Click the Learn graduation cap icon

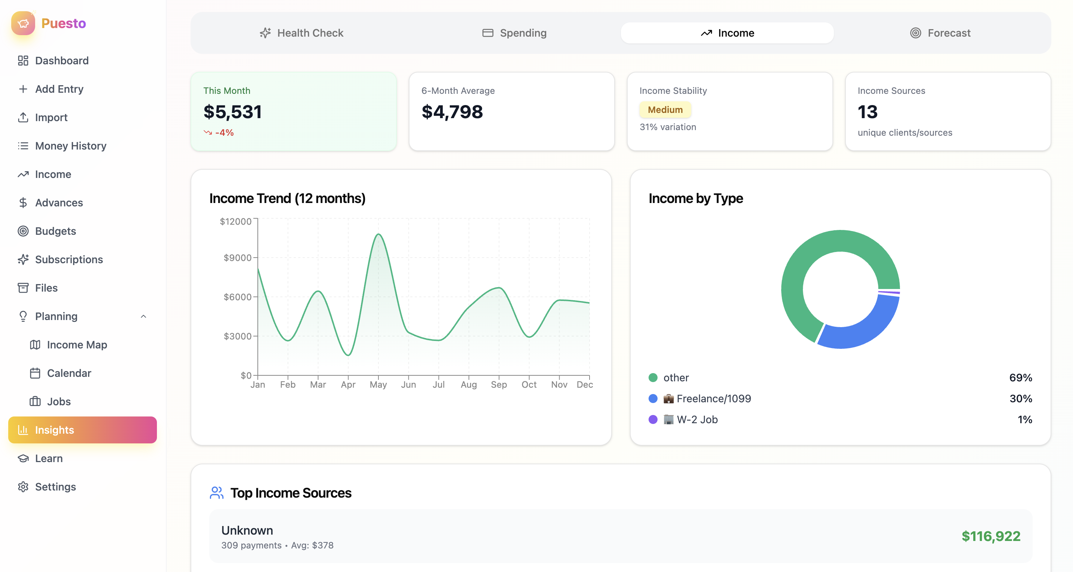pyautogui.click(x=23, y=458)
